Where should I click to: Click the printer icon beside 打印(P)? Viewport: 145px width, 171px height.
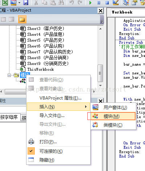pyautogui.click(x=31, y=141)
